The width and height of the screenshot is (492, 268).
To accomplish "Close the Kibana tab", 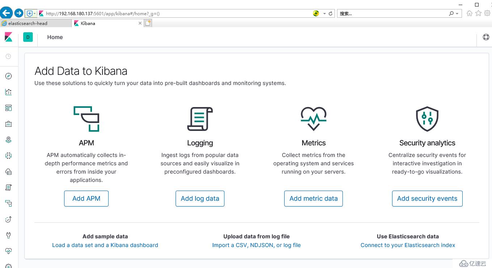I will point(140,23).
